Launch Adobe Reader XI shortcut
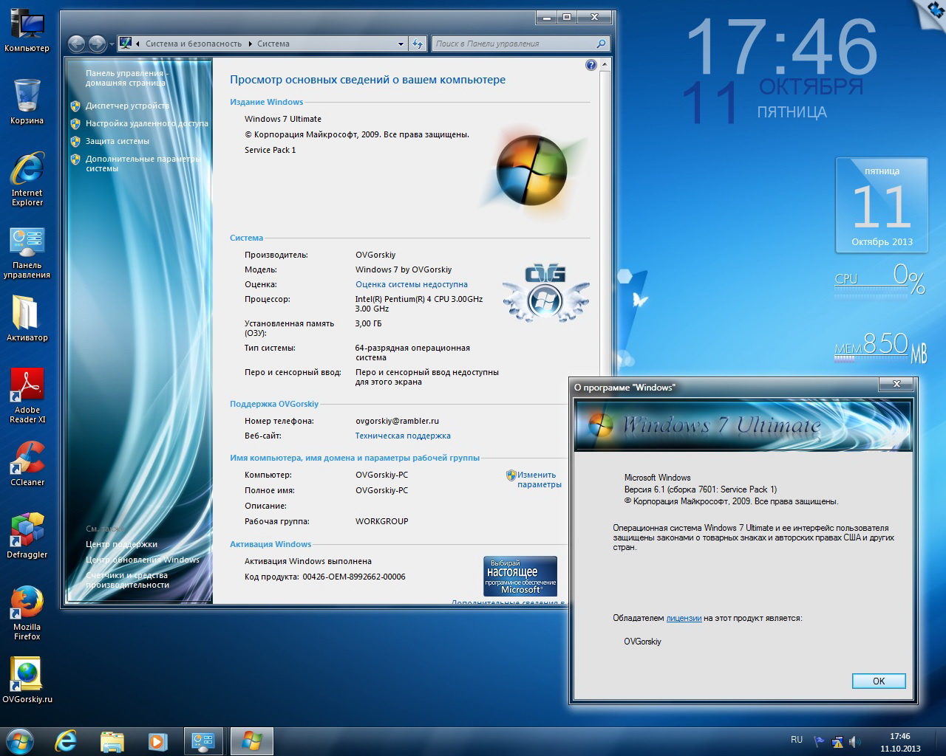The width and height of the screenshot is (946, 756). [27, 395]
